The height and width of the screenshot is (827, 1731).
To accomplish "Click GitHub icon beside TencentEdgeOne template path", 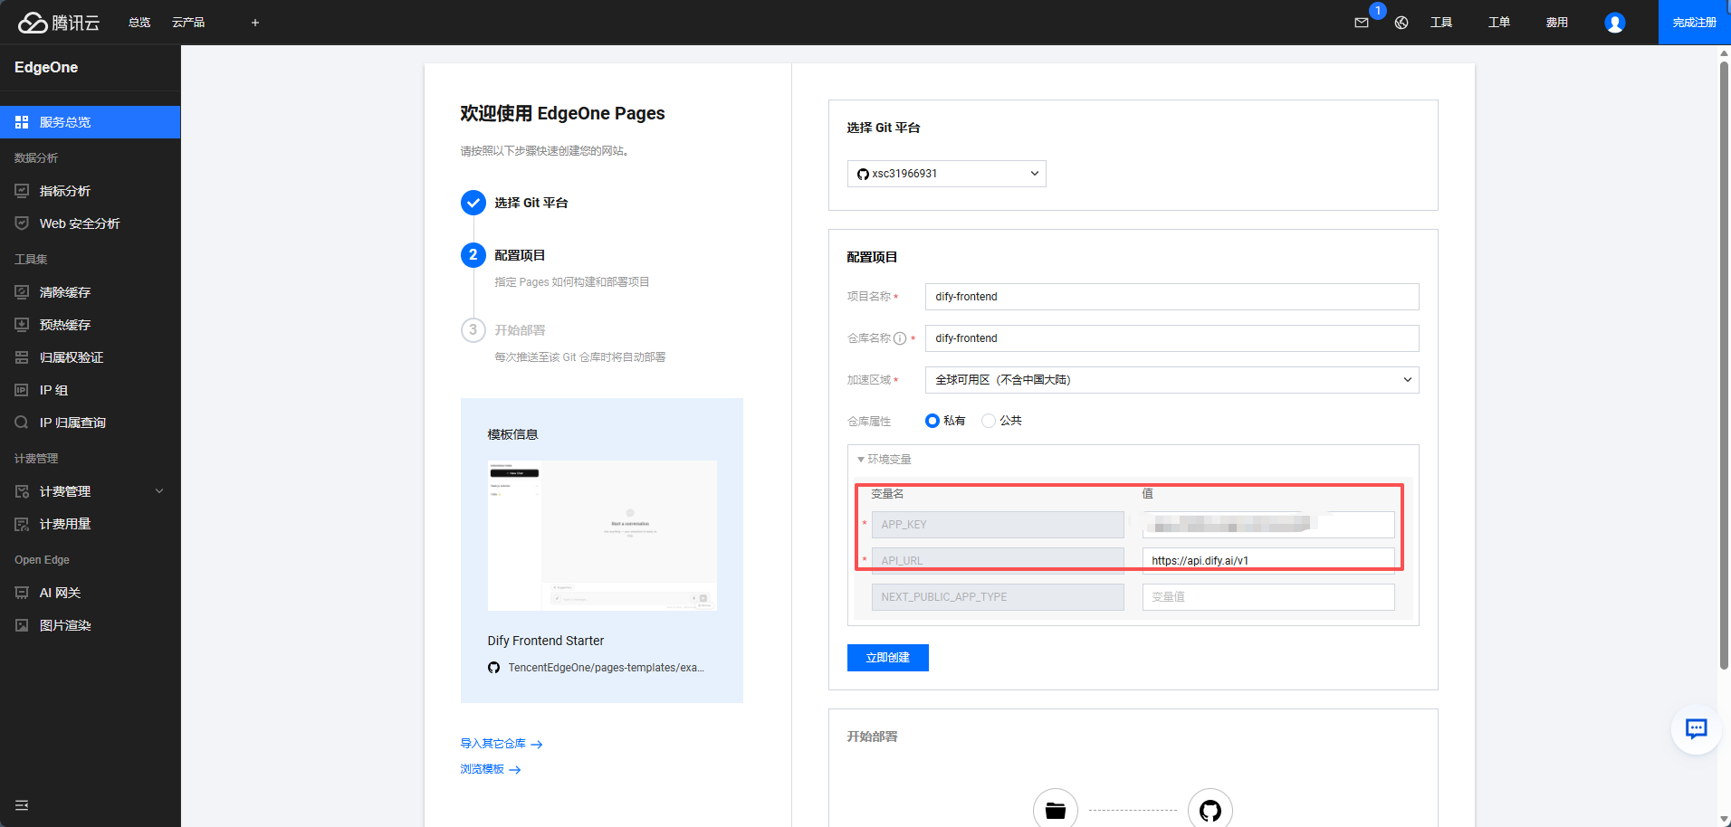I will point(493,668).
